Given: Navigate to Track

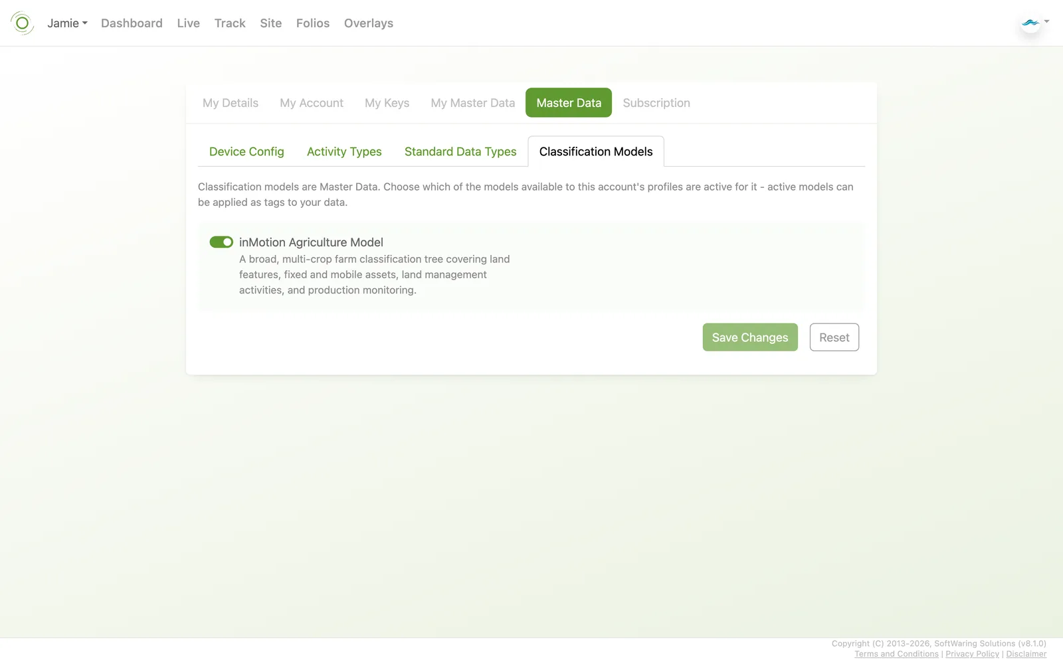Looking at the screenshot, I should pos(230,23).
